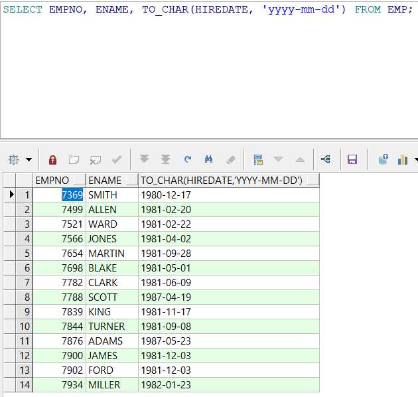This screenshot has height=397, width=418.
Task: Click the select cell range grid icon
Action: coord(13,159)
